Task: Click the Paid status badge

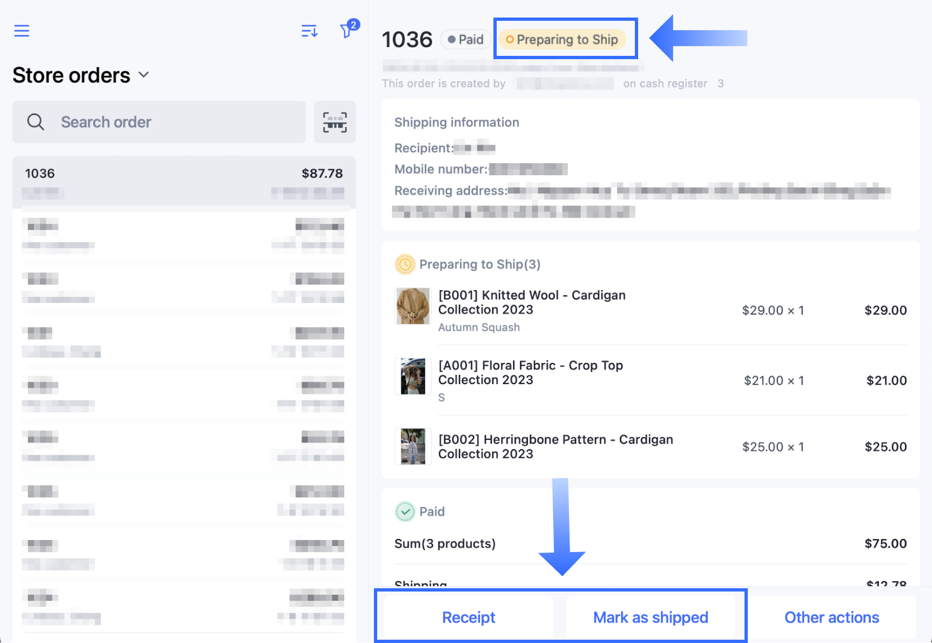Action: pyautogui.click(x=465, y=39)
